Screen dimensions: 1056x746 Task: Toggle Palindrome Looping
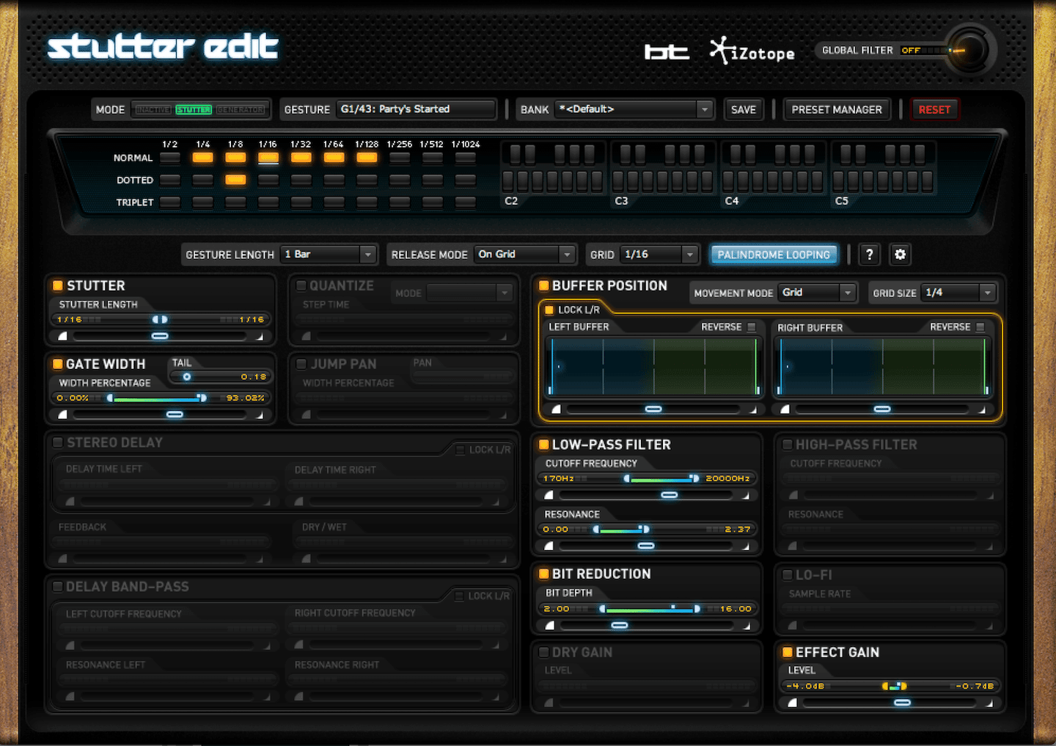(x=774, y=255)
